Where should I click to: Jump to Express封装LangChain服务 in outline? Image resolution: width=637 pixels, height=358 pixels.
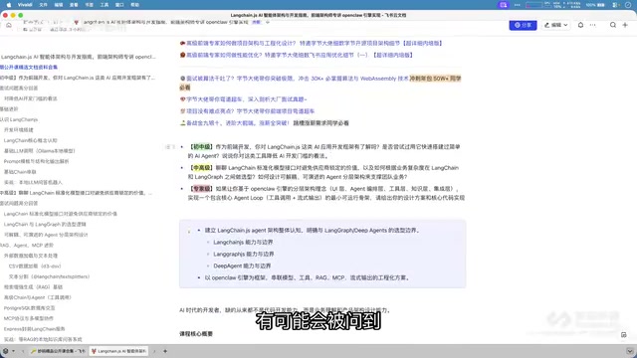point(34,329)
